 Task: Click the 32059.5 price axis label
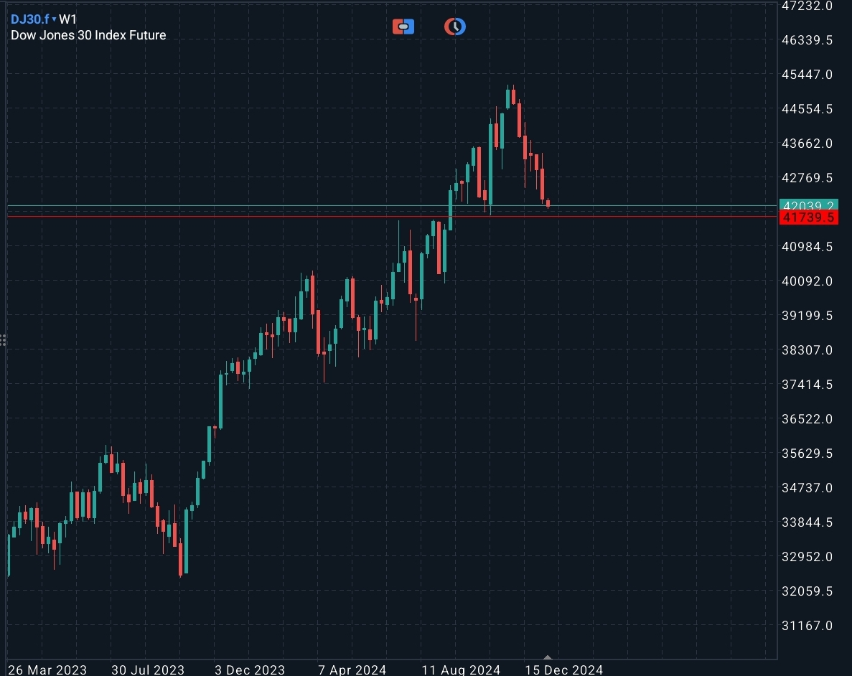[807, 591]
